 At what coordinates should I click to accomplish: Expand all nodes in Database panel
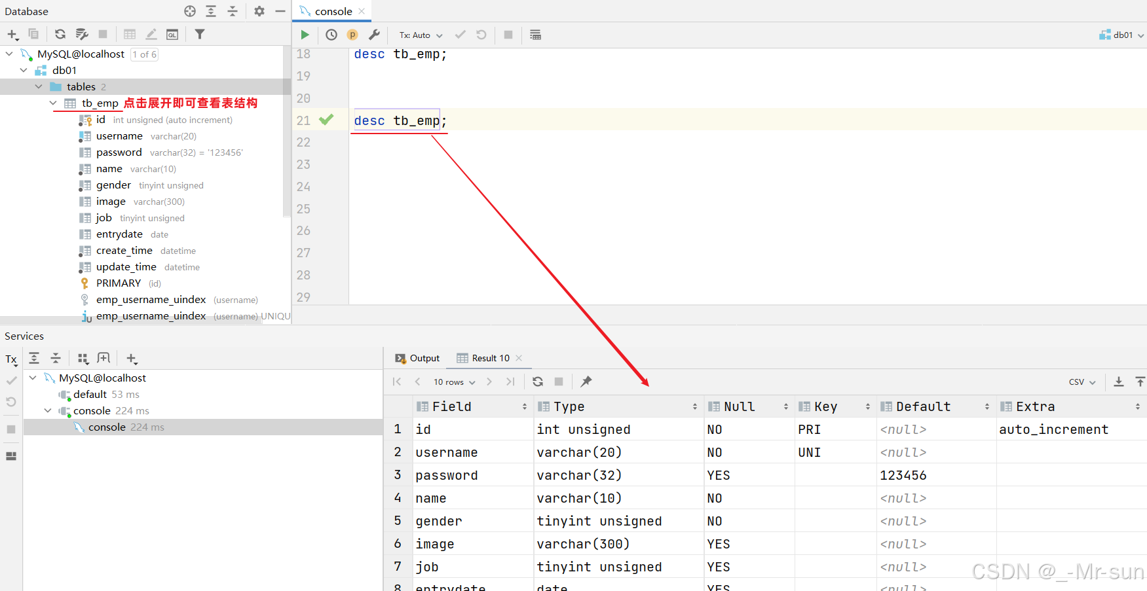(211, 11)
